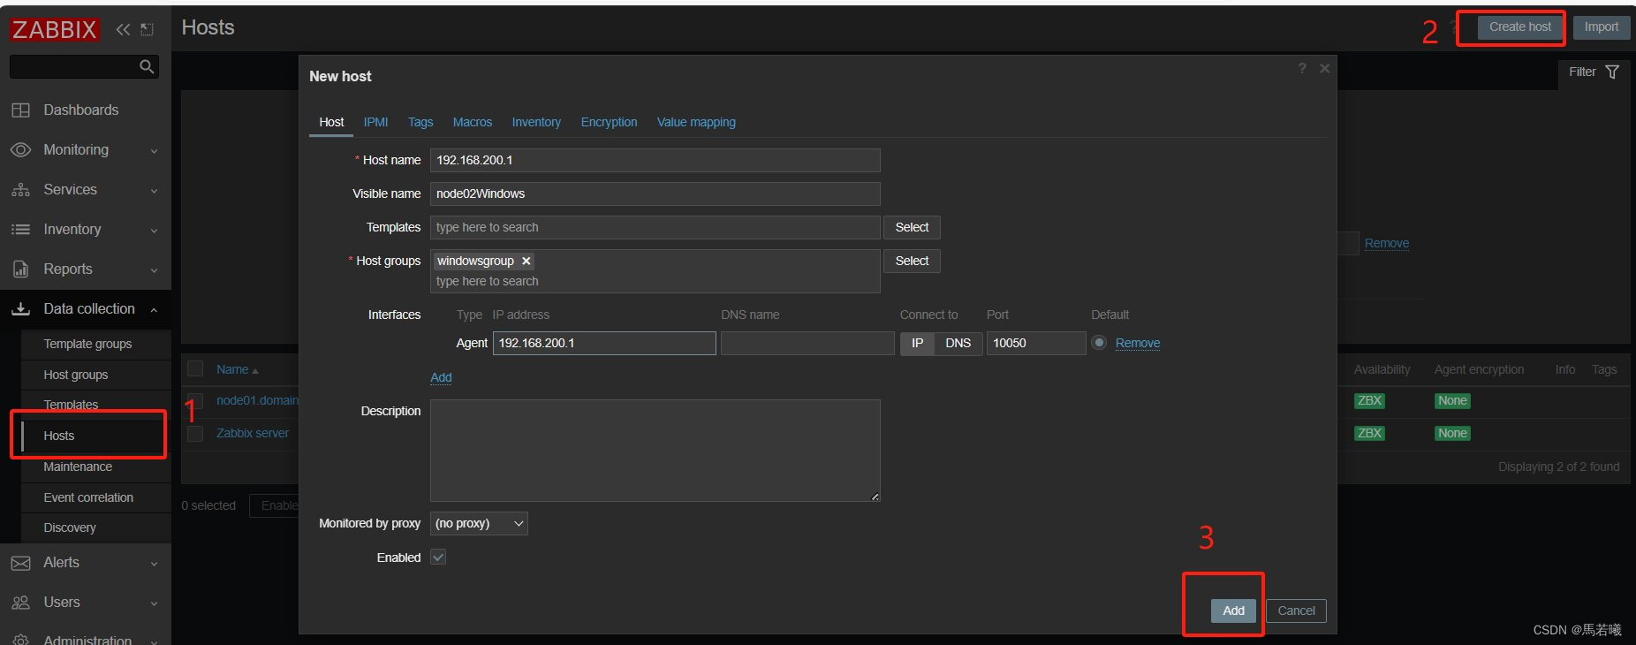Click the Monitoring eye icon
Screen dimensions: 1636x645
[x=20, y=150]
